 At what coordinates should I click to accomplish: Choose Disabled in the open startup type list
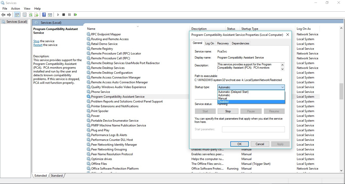pyautogui.click(x=251, y=102)
